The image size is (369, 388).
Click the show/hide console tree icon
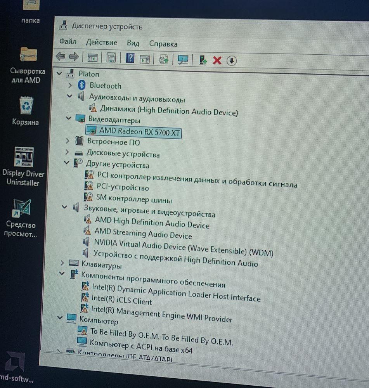93,58
